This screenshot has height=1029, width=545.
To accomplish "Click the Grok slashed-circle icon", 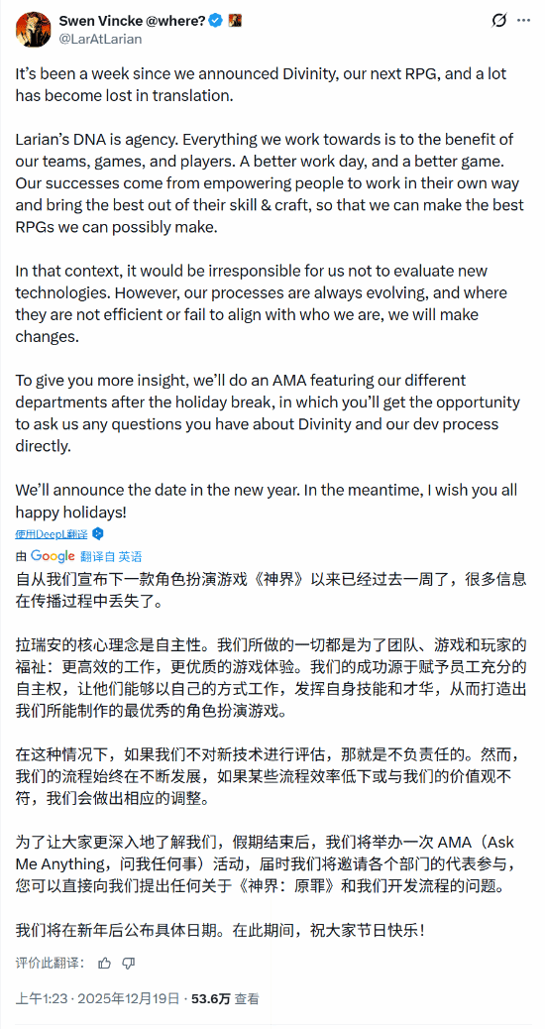I will [499, 21].
